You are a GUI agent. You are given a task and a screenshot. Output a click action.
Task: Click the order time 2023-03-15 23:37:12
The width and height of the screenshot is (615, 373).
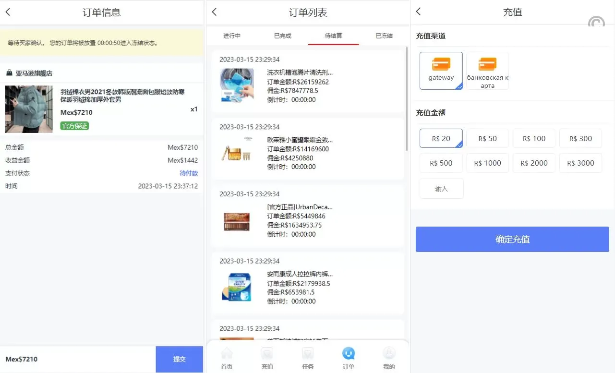(x=168, y=186)
